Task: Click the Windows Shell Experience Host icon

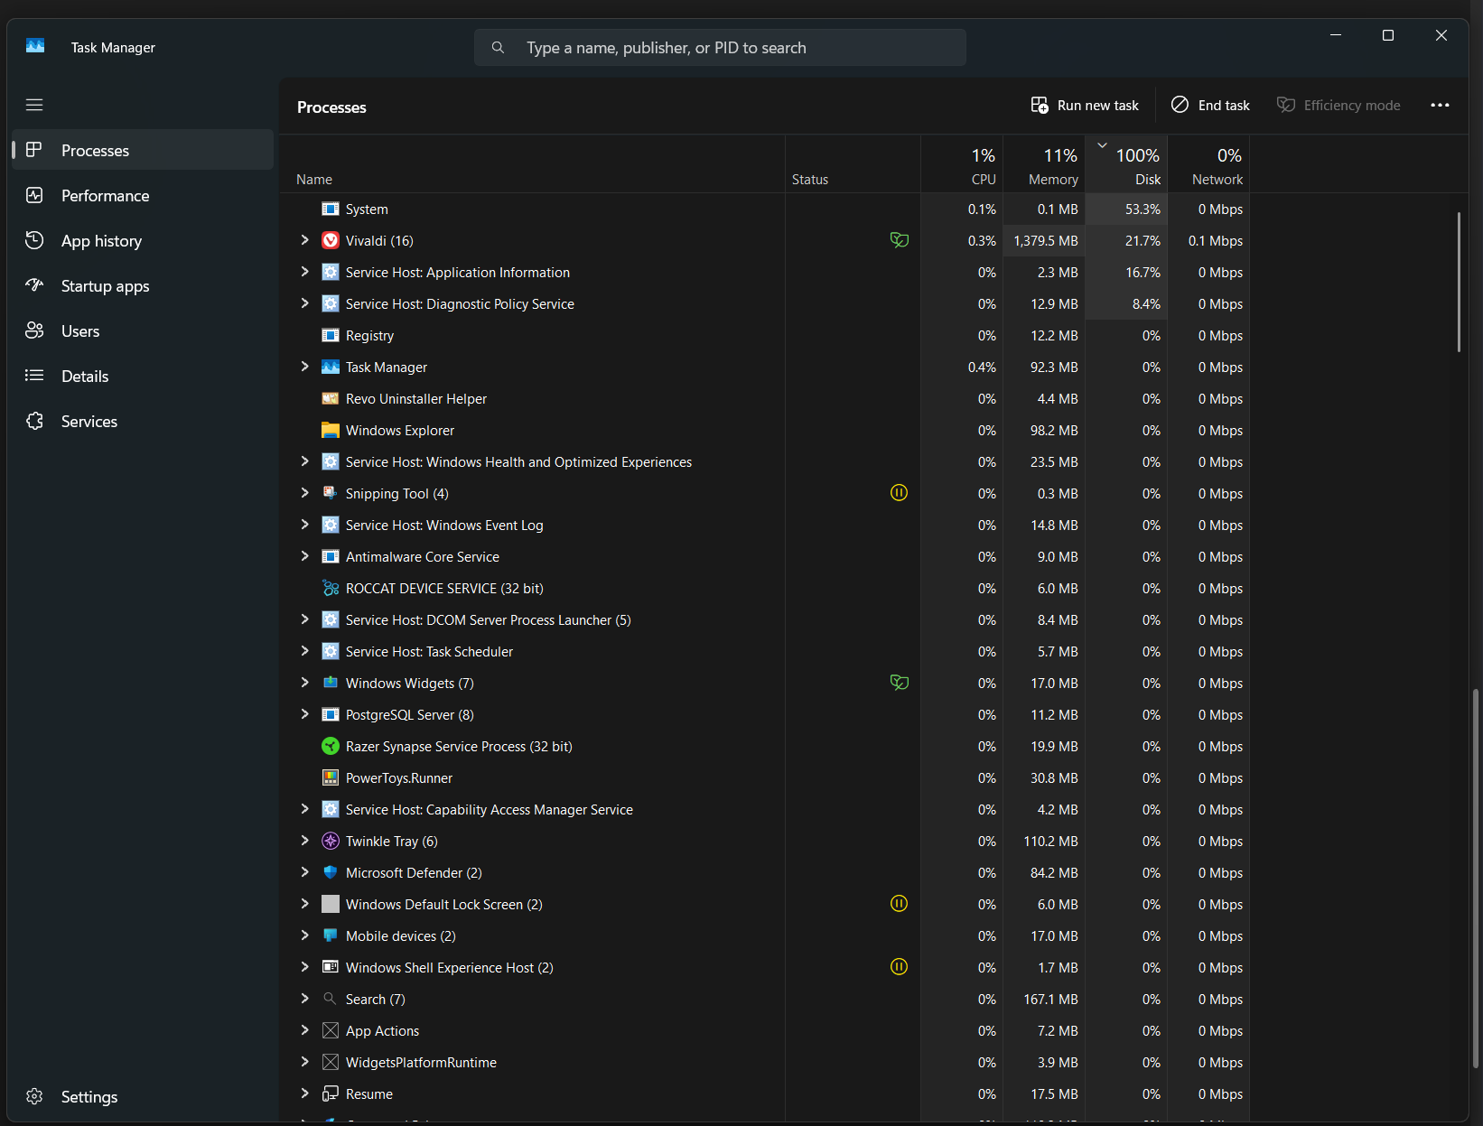Action: 331,967
